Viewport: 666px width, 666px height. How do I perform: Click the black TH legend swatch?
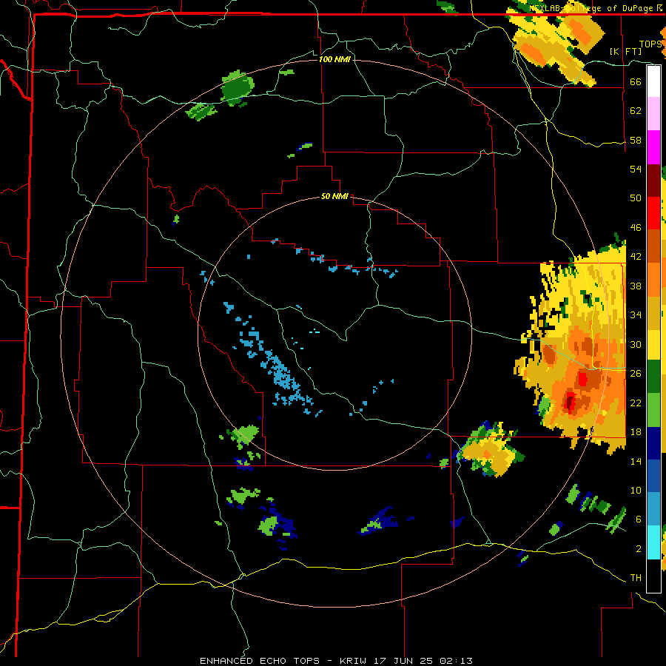pyautogui.click(x=653, y=576)
